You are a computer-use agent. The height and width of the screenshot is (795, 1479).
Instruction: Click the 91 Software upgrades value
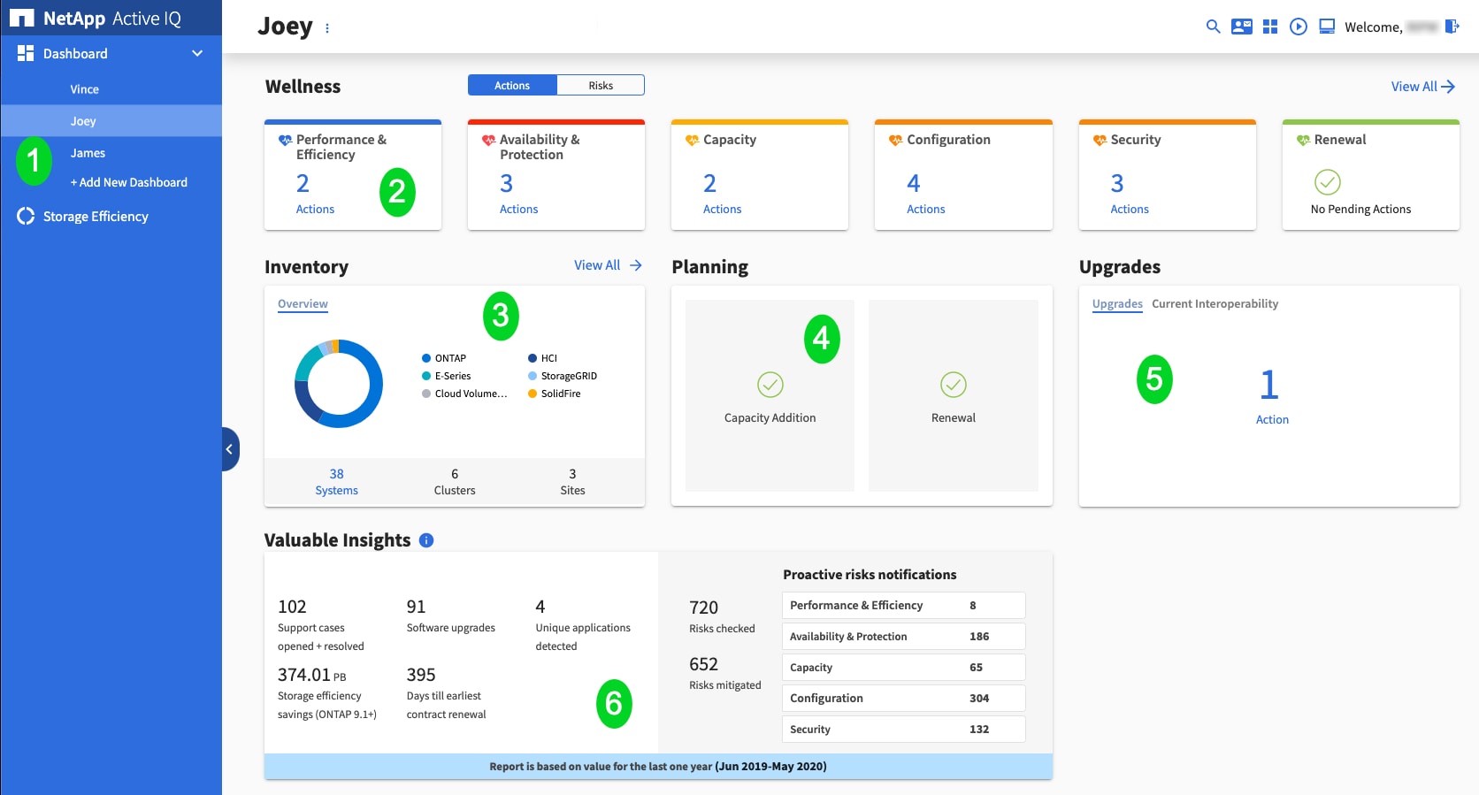click(416, 607)
